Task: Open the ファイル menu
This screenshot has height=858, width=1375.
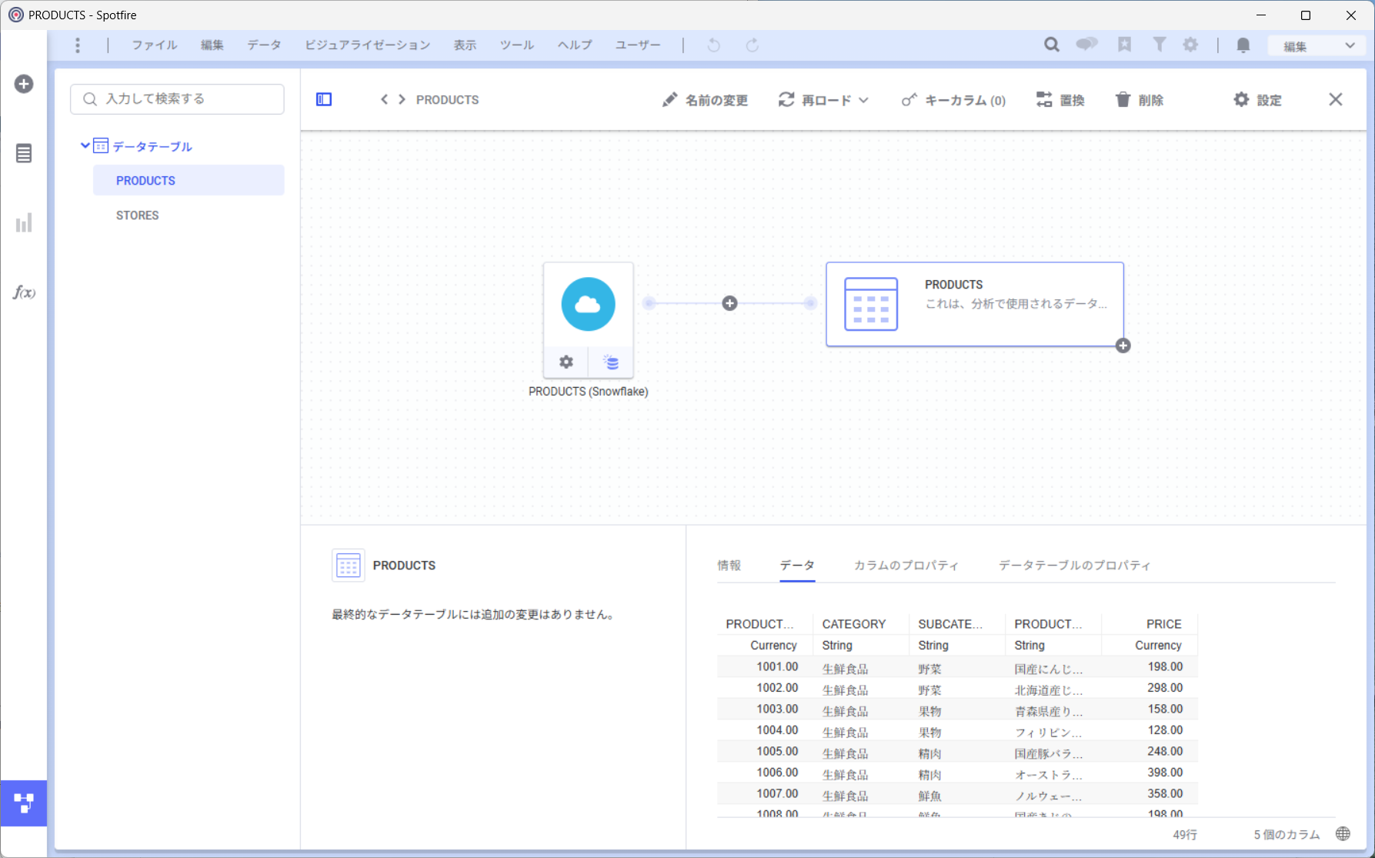Action: pyautogui.click(x=155, y=45)
